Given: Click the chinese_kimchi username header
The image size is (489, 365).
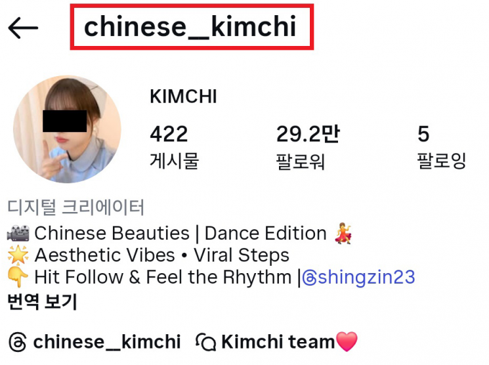Looking at the screenshot, I should tap(190, 27).
